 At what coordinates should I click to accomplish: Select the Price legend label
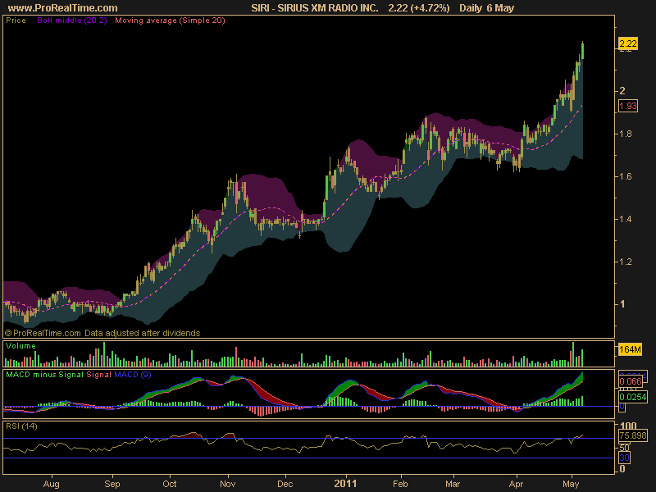(16, 20)
